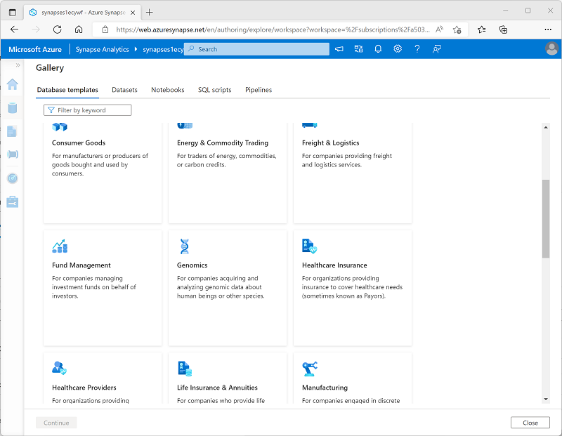Select the Genomics database template

tap(228, 286)
